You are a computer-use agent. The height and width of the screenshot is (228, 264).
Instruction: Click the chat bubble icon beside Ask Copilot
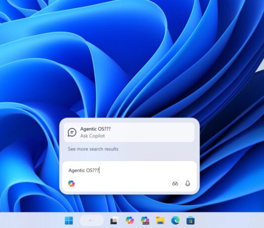click(x=72, y=132)
